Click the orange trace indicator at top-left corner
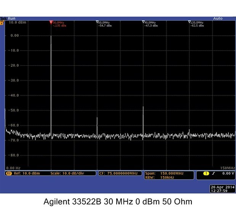This screenshot has width=236, height=221. [2, 23]
